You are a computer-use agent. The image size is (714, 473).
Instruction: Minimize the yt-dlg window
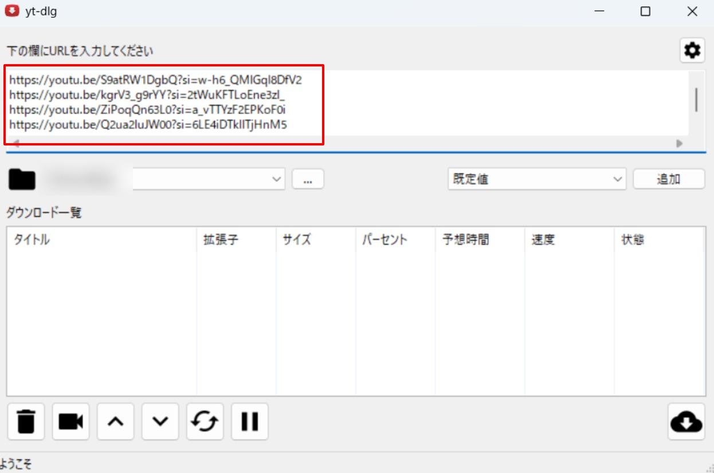coord(600,11)
